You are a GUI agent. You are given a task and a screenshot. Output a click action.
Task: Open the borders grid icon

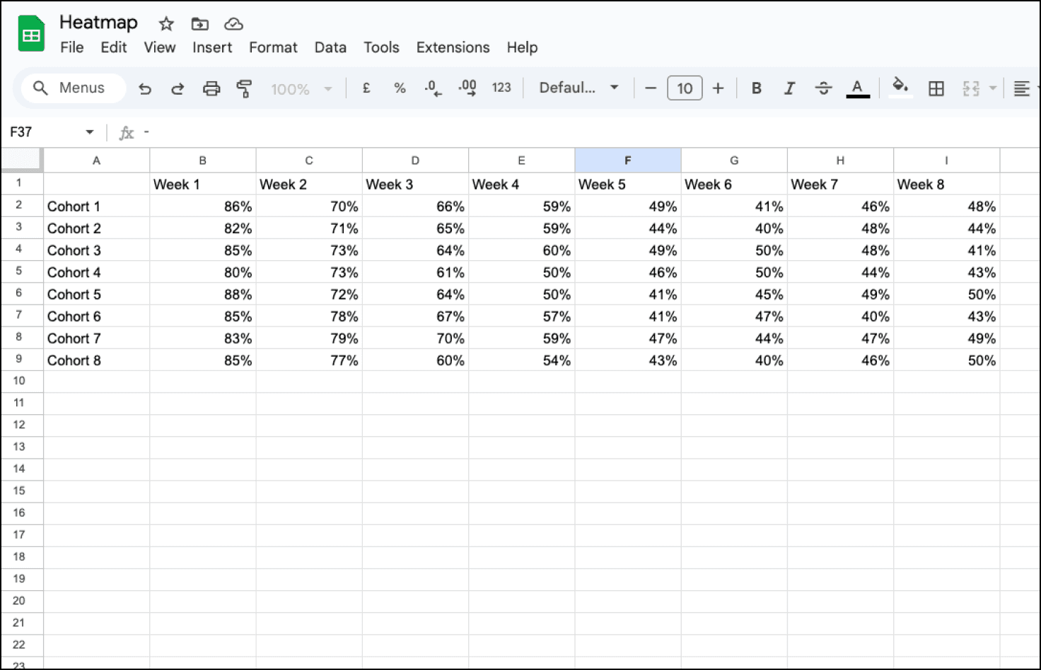pyautogui.click(x=936, y=88)
